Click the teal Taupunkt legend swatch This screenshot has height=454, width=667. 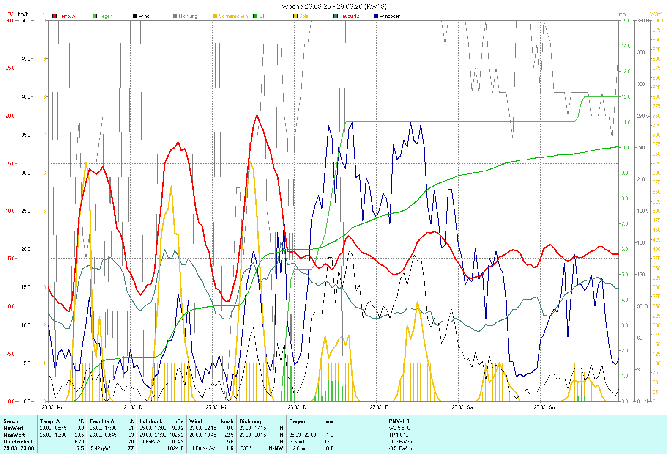coord(336,16)
